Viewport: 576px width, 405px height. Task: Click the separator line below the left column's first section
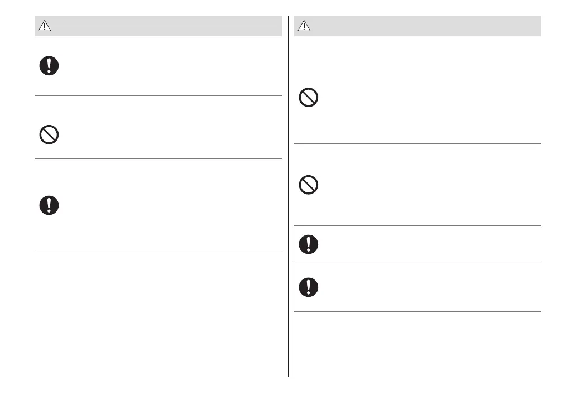coord(158,95)
